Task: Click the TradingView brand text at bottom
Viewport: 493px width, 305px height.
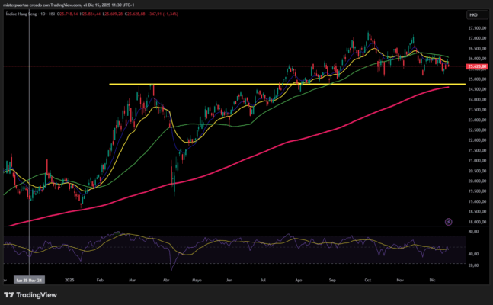Action: pyautogui.click(x=35, y=295)
